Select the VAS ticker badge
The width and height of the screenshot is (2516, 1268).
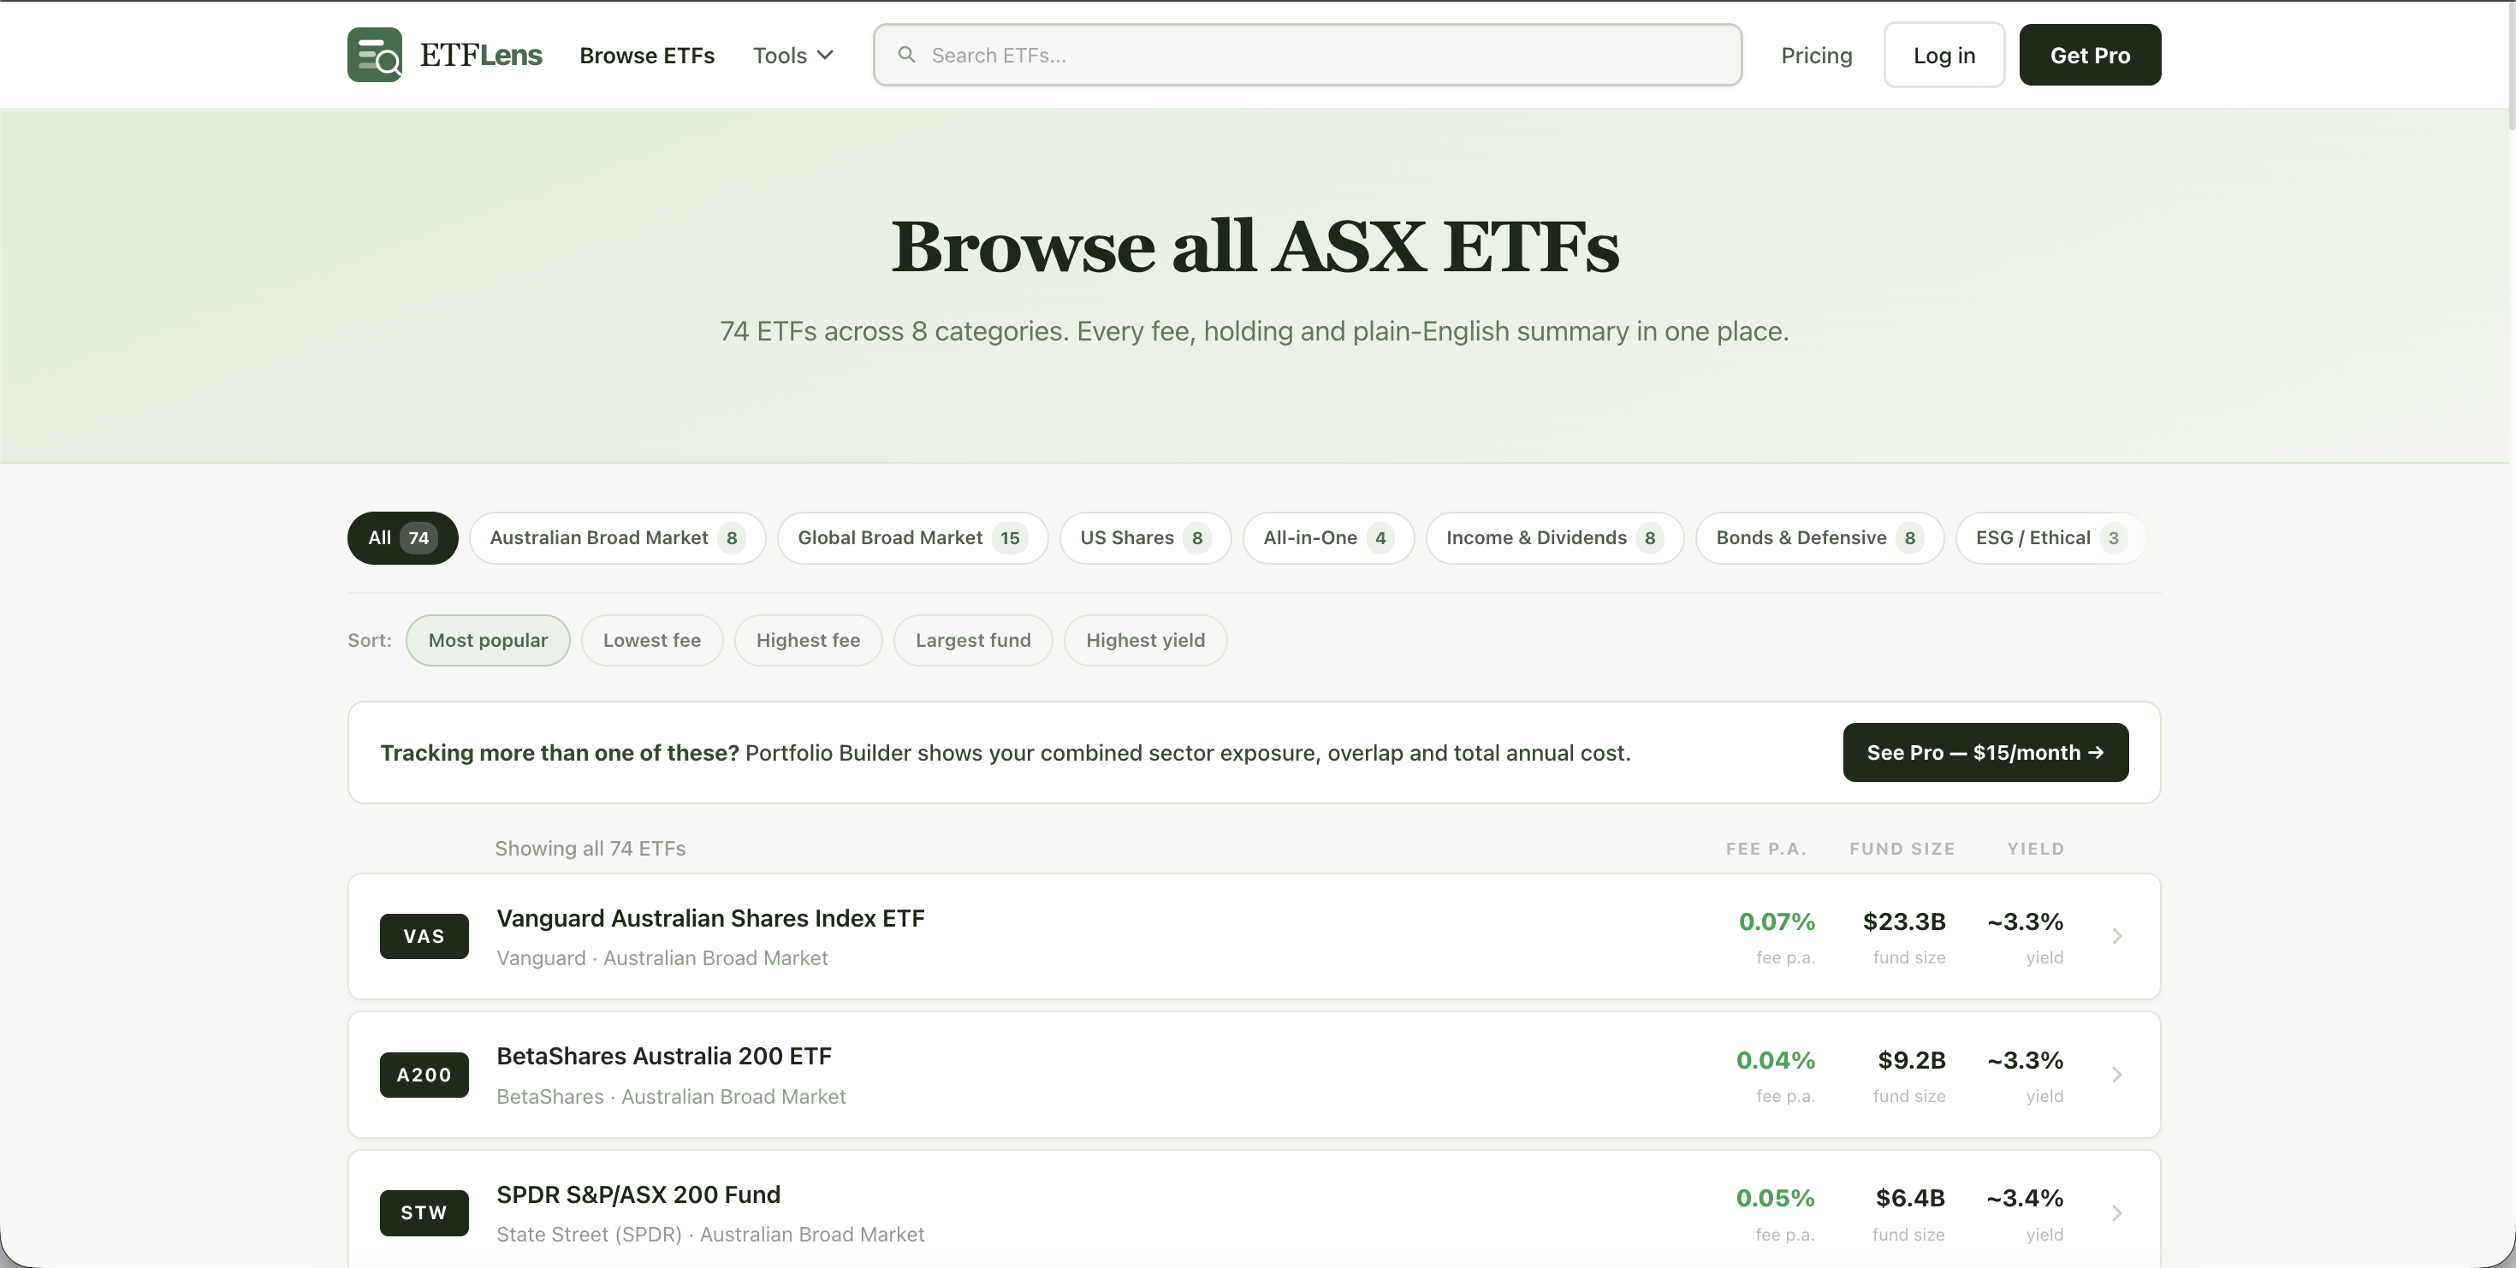click(424, 936)
